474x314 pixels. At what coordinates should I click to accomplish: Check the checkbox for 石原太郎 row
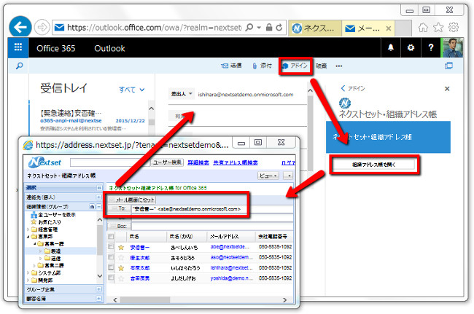pyautogui.click(x=111, y=267)
